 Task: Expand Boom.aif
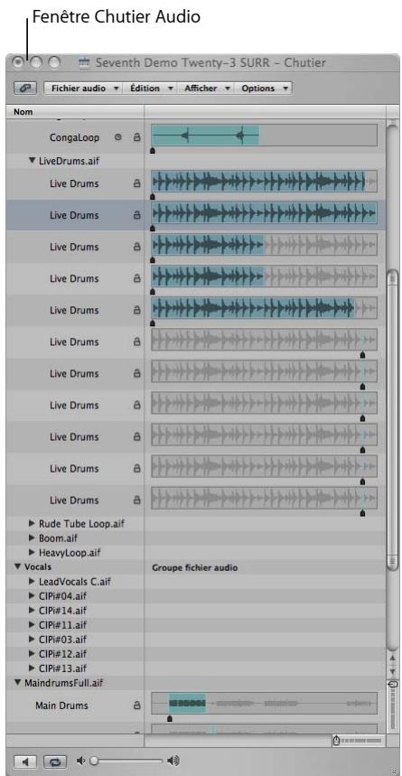click(x=33, y=538)
